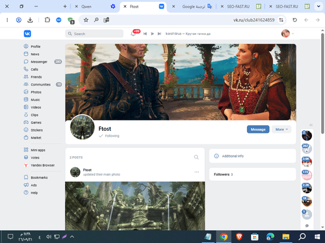Open site settings icon in address bar
Viewport: 325px width, 243px height.
pyautogui.click(x=281, y=20)
